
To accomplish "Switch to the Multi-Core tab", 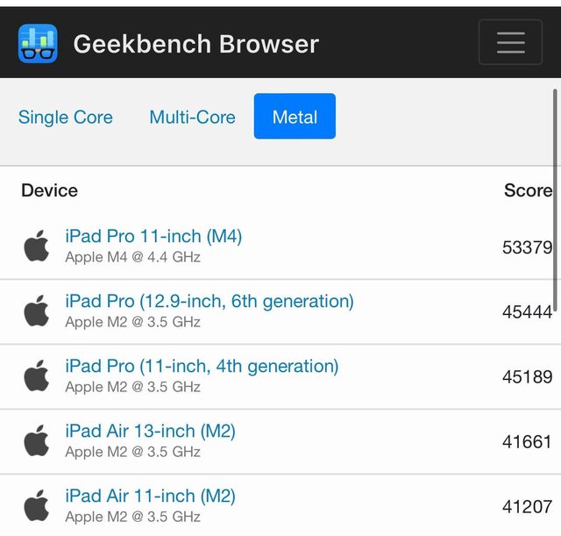I will [192, 117].
